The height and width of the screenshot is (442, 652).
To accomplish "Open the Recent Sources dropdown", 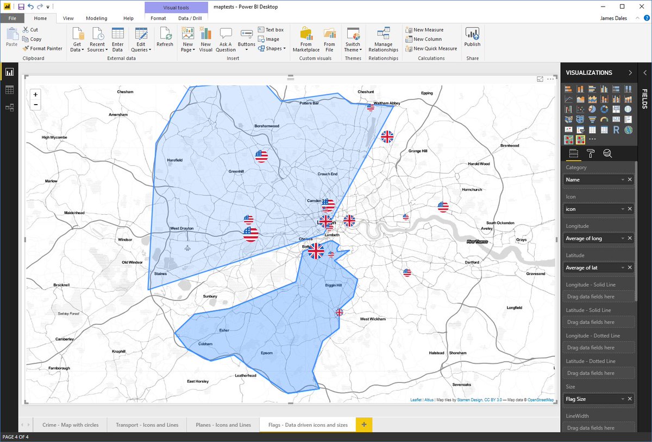I will tap(97, 40).
